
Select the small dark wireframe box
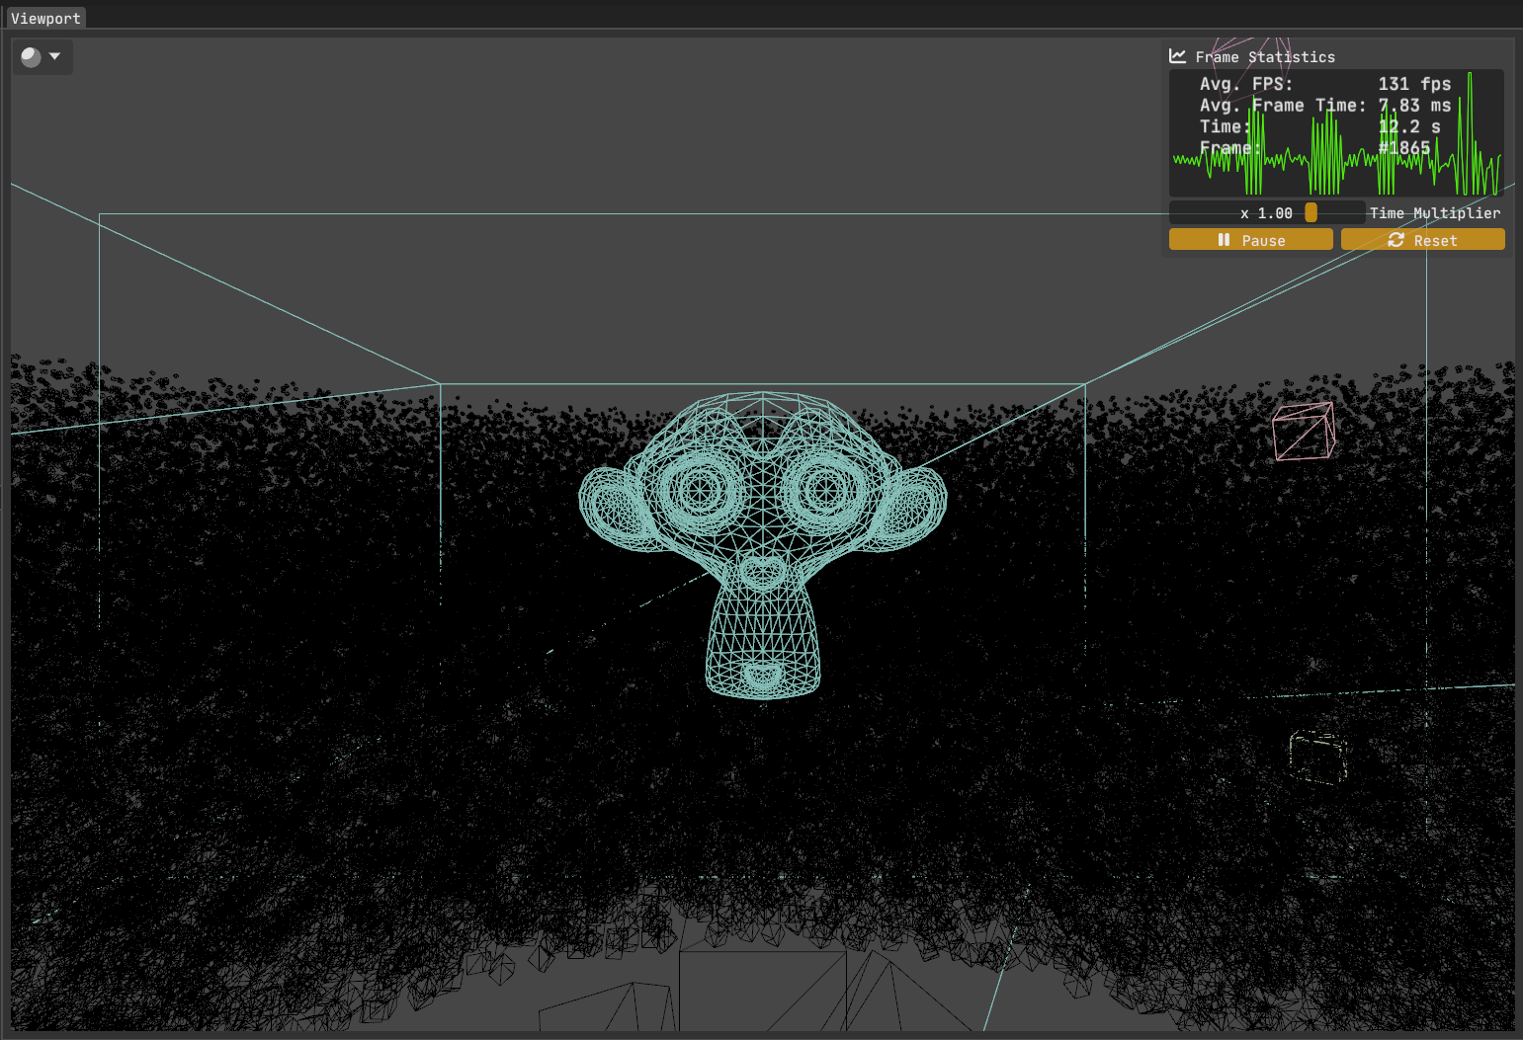click(x=1317, y=757)
